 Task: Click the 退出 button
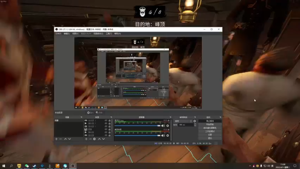(210, 138)
